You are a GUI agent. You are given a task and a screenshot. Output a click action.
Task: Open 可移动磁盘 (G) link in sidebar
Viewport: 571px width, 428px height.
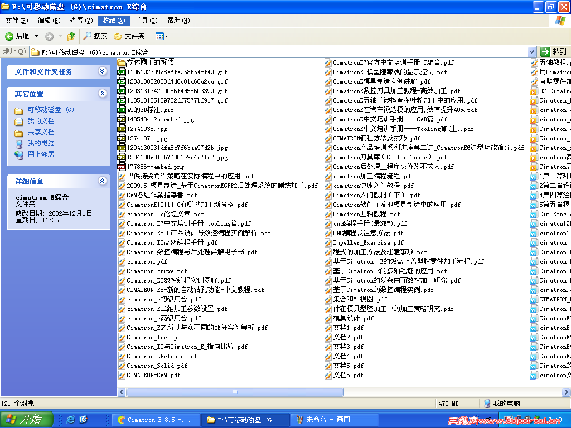click(51, 110)
